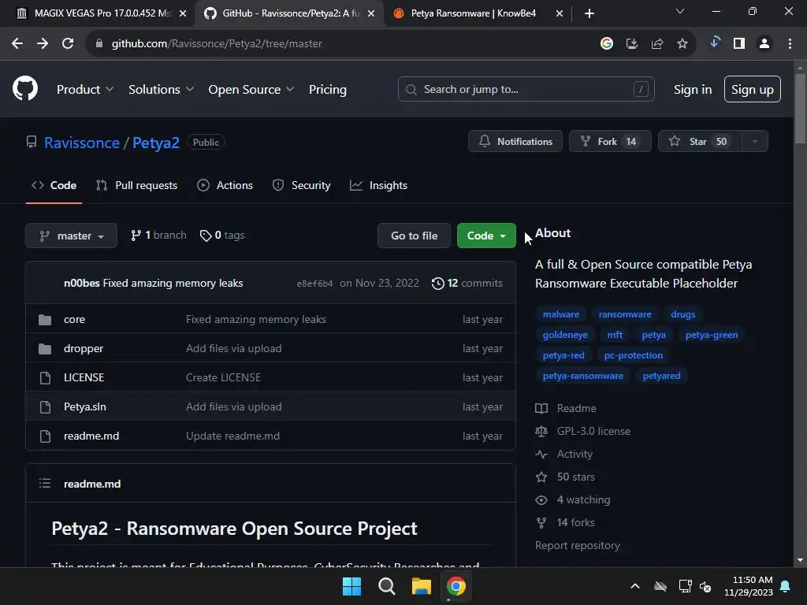Open Windows taskbar Search

pos(386,586)
